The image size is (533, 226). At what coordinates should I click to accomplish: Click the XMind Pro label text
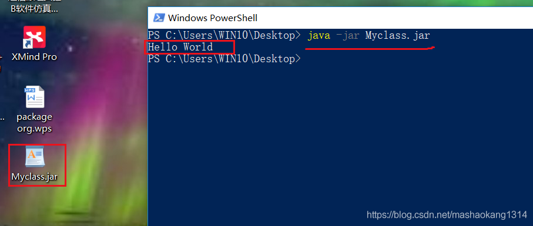34,57
